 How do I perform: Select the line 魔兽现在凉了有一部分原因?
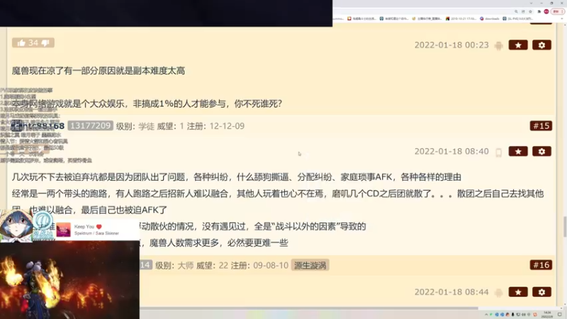[99, 70]
